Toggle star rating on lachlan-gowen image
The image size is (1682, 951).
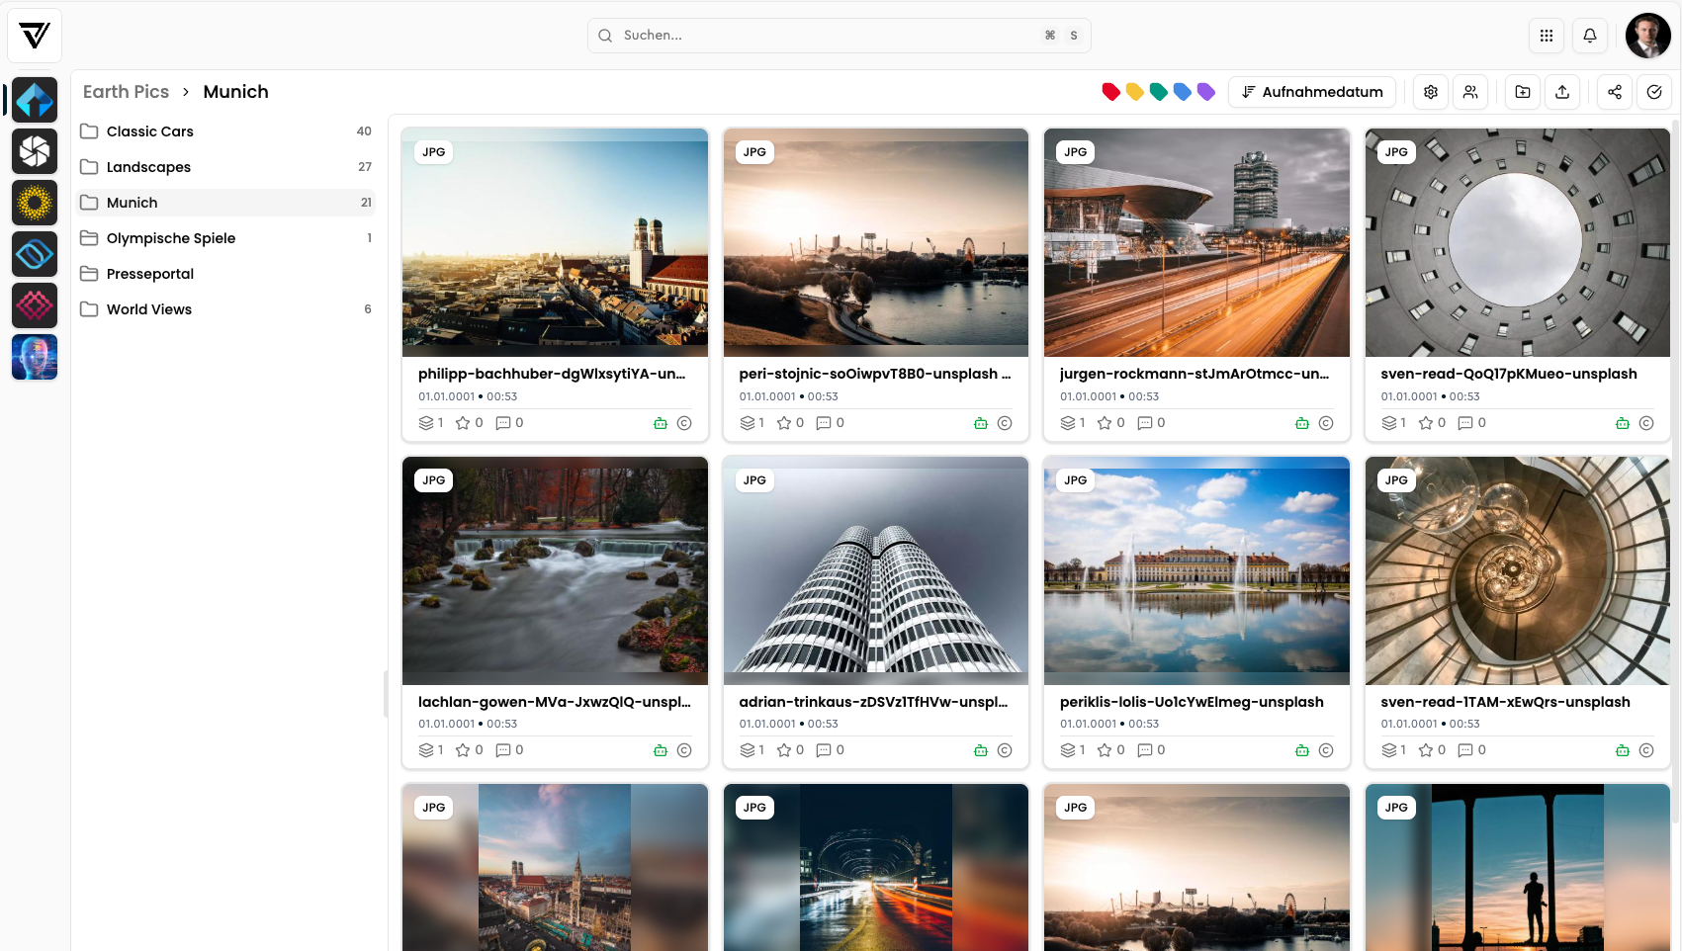click(x=463, y=750)
